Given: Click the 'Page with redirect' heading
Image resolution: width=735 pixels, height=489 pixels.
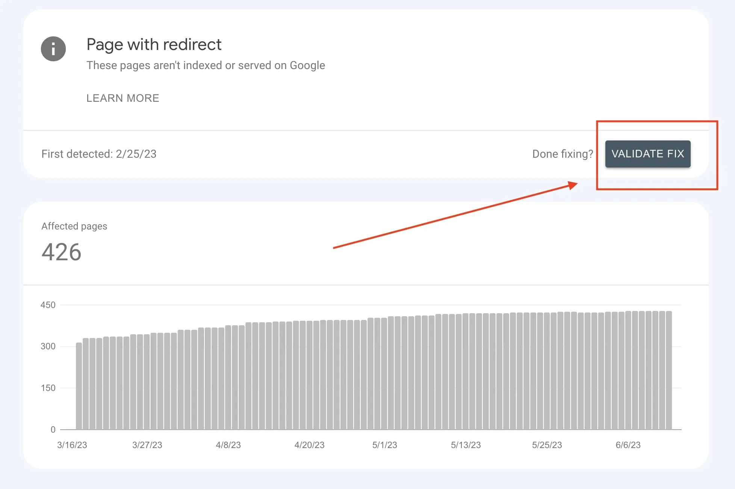Looking at the screenshot, I should pyautogui.click(x=154, y=44).
